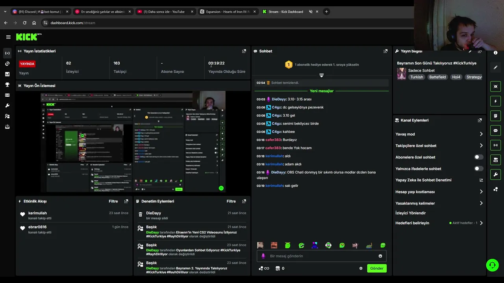Toggle channel actions camera icon in right sidebar
This screenshot has width=504, height=283.
(495, 160)
